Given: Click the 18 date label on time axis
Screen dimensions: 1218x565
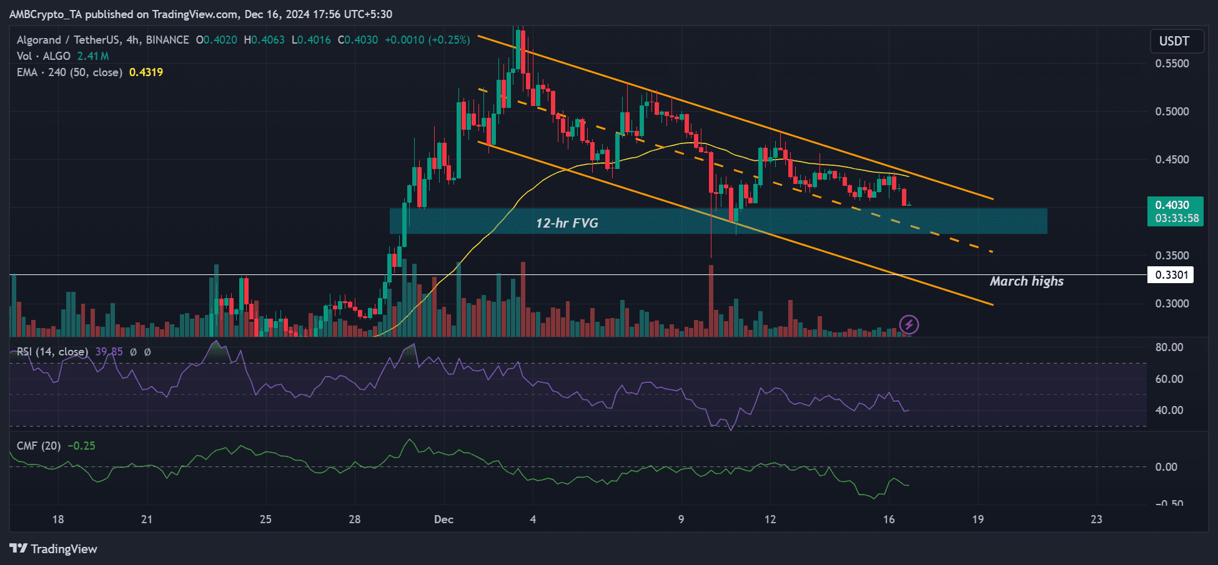Looking at the screenshot, I should (58, 519).
